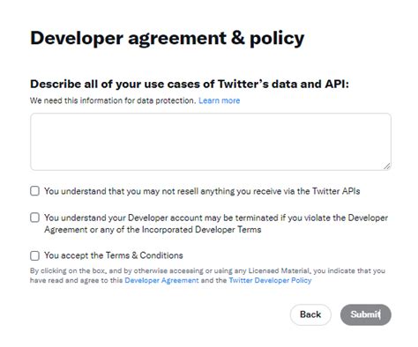418x347 pixels.
Task: Open the Learn more link
Action: [220, 100]
